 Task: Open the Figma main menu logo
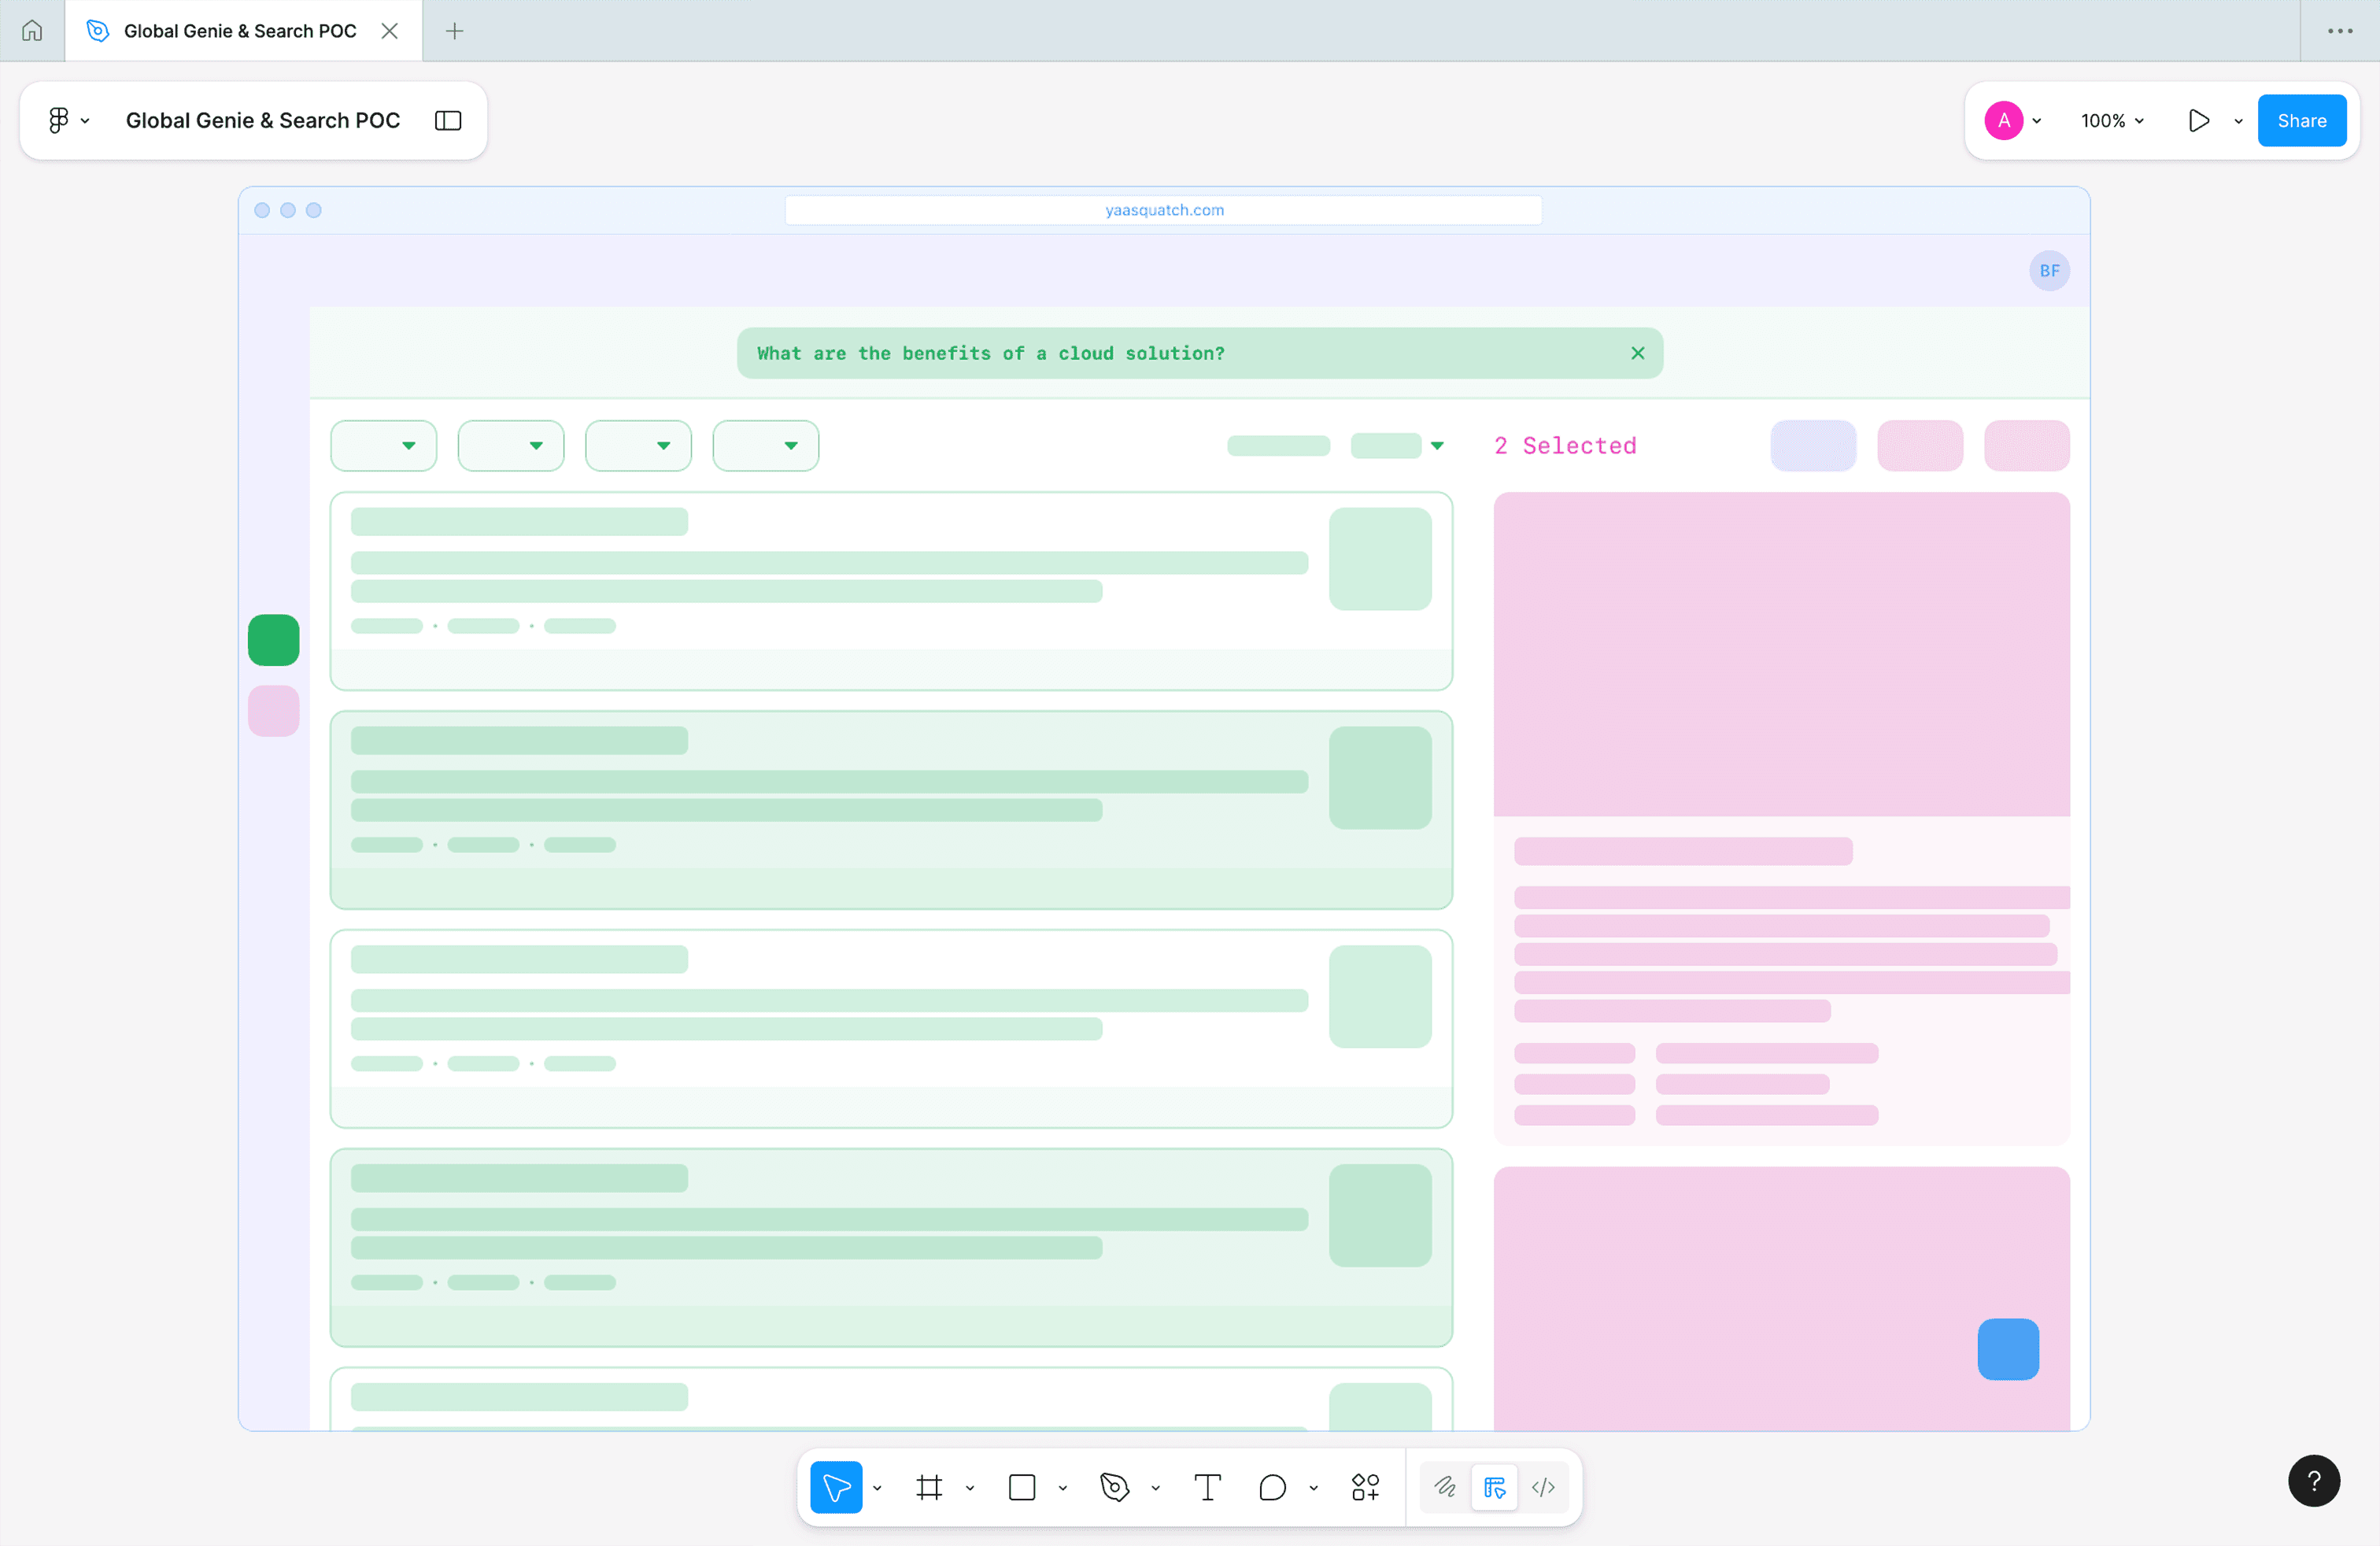(x=59, y=120)
